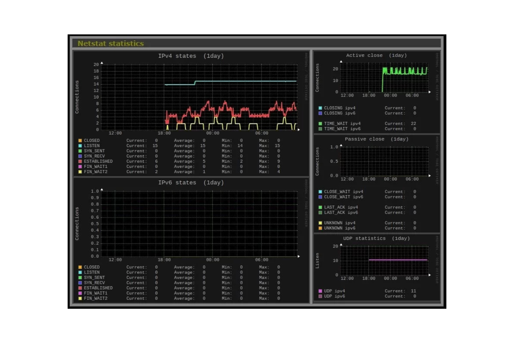This screenshot has height=343, width=514.
Task: Click the FIN_WAIT1 magenta legend square
Action: (x=81, y=166)
